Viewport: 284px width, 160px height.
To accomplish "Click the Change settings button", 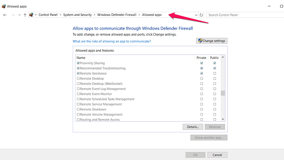I will [x=212, y=41].
